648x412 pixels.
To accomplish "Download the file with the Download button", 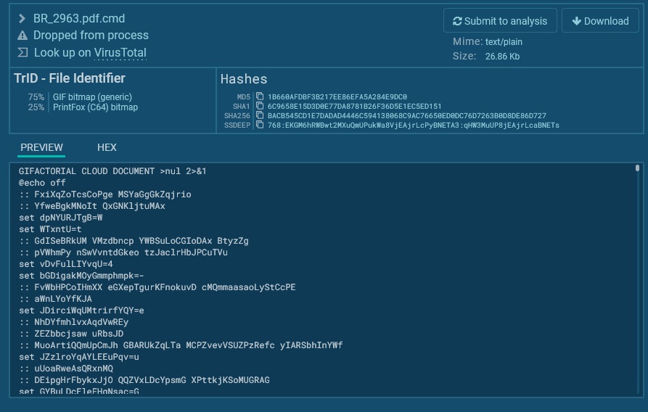I will 601,20.
